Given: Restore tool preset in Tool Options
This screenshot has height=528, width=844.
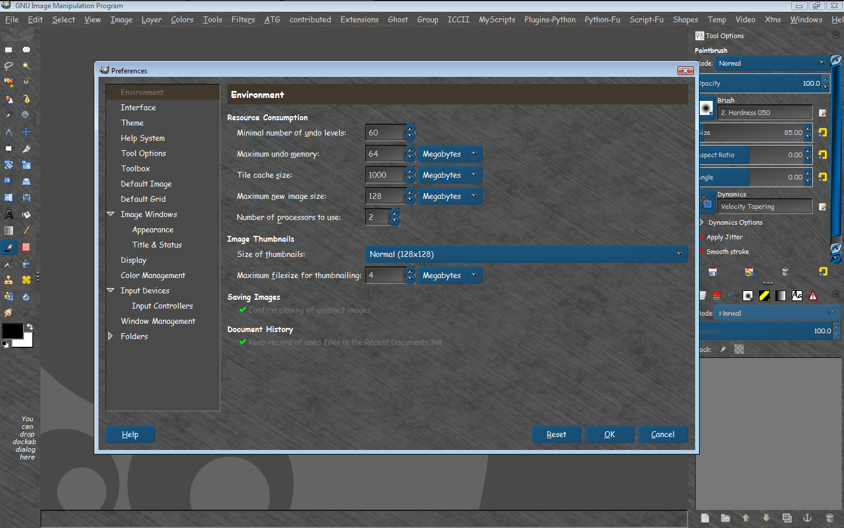Looking at the screenshot, I should click(748, 272).
